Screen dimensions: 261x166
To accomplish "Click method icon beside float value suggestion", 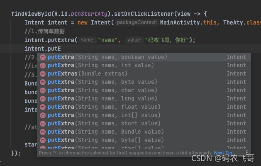I will coord(43,107).
